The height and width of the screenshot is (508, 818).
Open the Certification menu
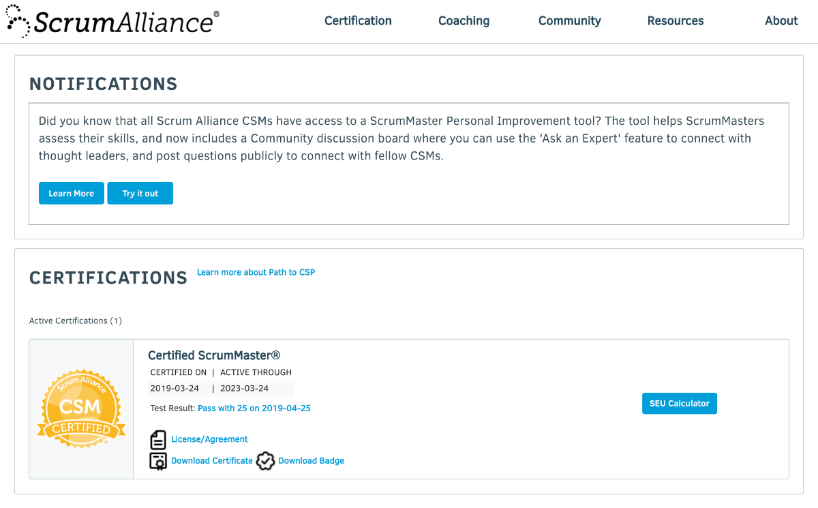coord(358,20)
